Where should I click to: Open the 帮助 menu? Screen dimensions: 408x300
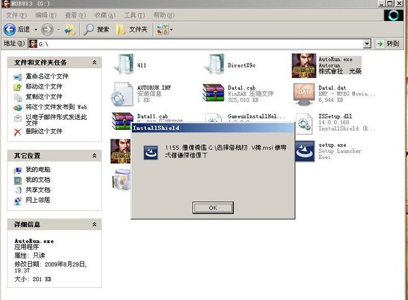(x=164, y=15)
